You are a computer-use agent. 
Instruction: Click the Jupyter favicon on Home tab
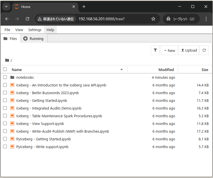17,7
